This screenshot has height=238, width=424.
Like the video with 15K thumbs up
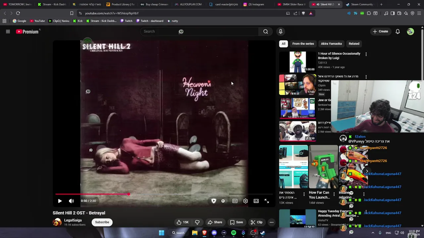pyautogui.click(x=183, y=222)
